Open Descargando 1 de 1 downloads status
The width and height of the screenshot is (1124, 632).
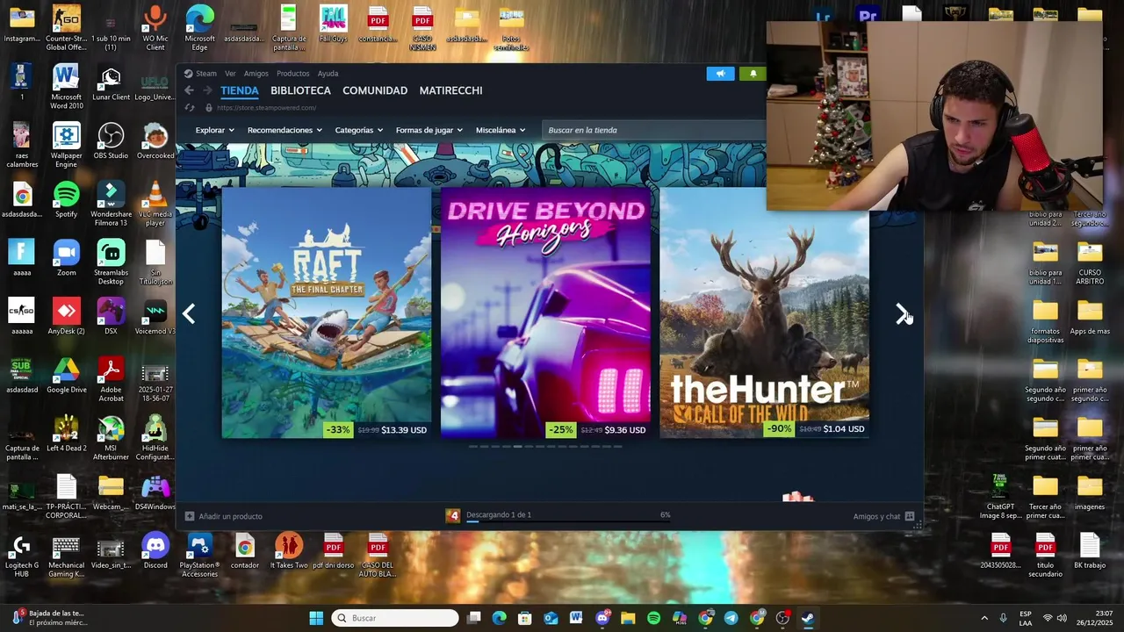click(x=499, y=514)
